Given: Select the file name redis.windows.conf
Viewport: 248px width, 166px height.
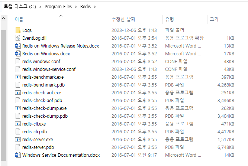Looking at the screenshot, I should (x=41, y=61).
